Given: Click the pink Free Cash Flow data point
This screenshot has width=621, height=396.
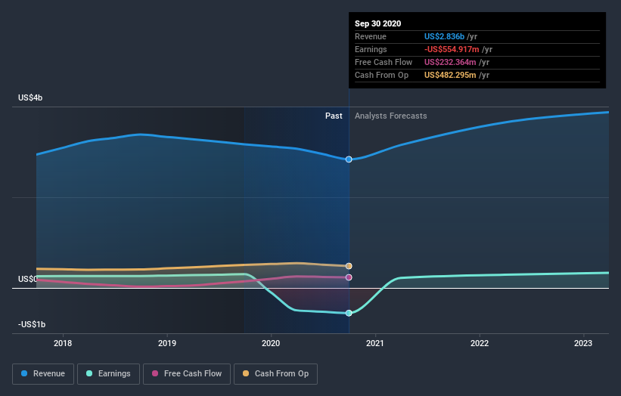Looking at the screenshot, I should pyautogui.click(x=349, y=277).
